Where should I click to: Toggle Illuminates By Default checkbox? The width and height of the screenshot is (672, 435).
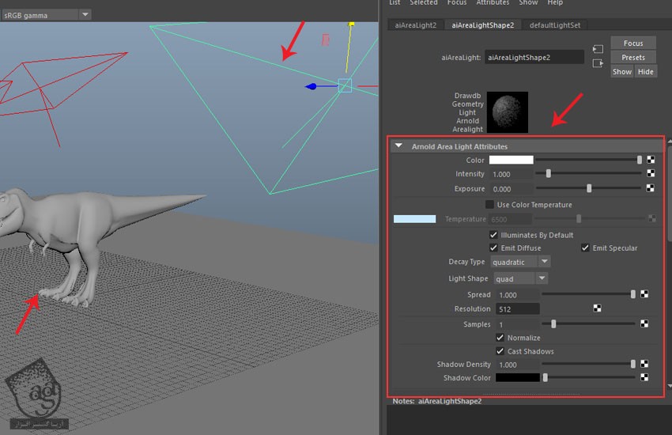493,235
